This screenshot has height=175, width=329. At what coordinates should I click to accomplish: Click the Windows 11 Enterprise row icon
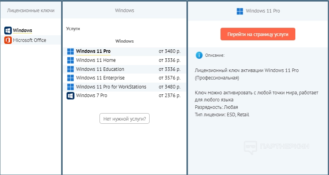click(70, 78)
